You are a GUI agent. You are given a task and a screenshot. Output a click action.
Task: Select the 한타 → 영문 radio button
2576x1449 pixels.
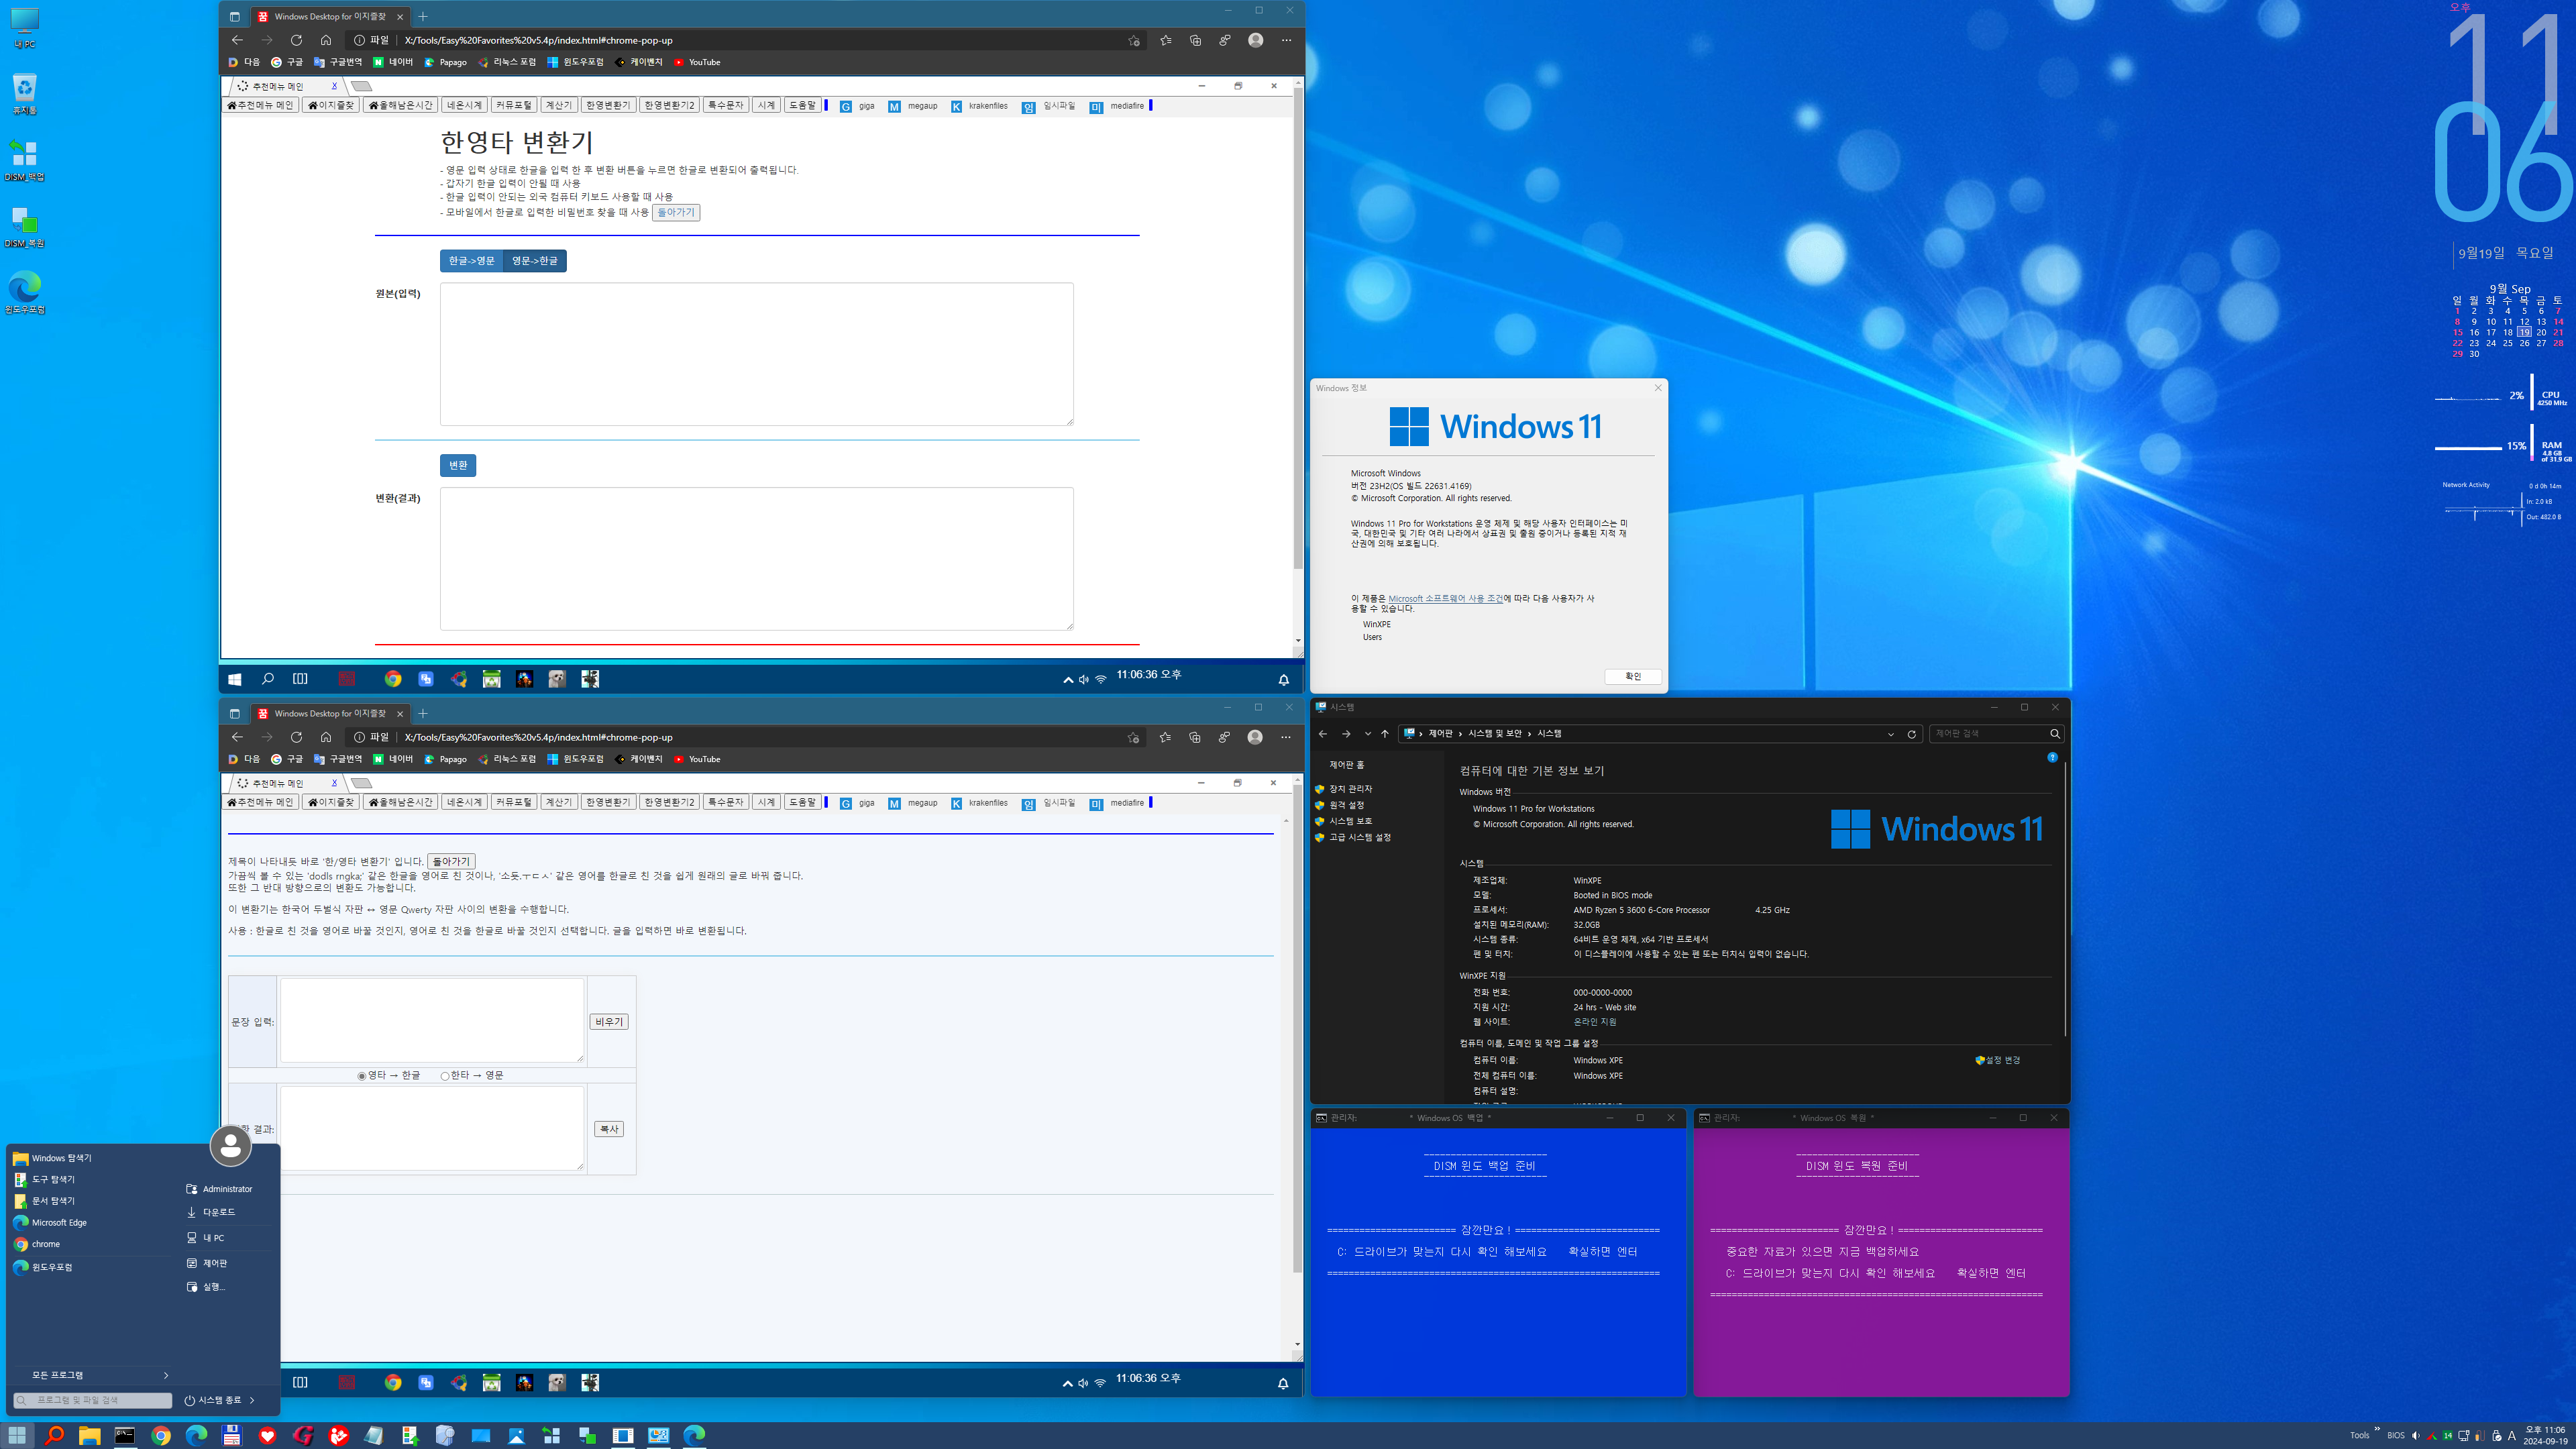[445, 1076]
